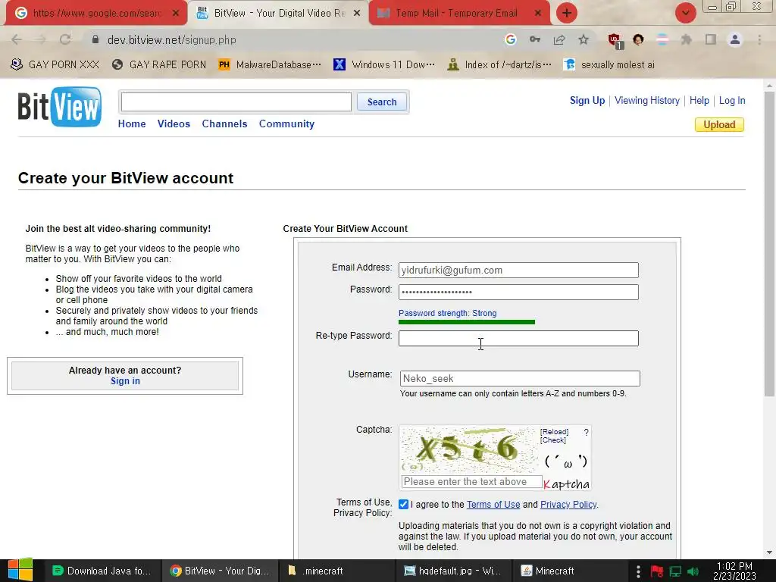776x582 pixels.
Task: Switch to the Temp Mail tab
Action: (x=458, y=14)
